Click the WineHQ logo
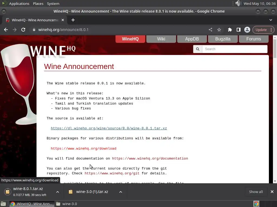277x207 pixels. point(53,51)
